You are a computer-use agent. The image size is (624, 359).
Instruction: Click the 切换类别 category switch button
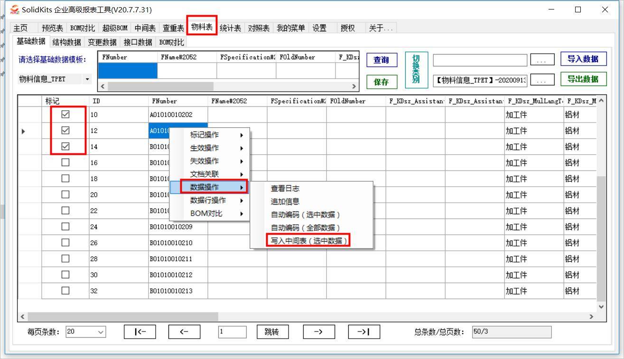point(417,69)
